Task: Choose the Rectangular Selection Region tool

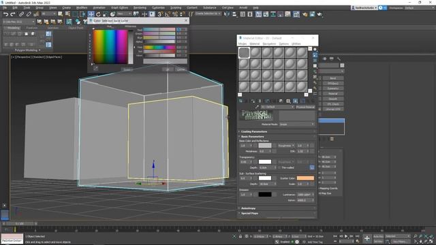Action: [x=75, y=14]
